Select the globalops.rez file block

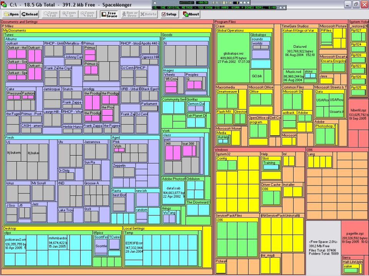tap(233, 58)
